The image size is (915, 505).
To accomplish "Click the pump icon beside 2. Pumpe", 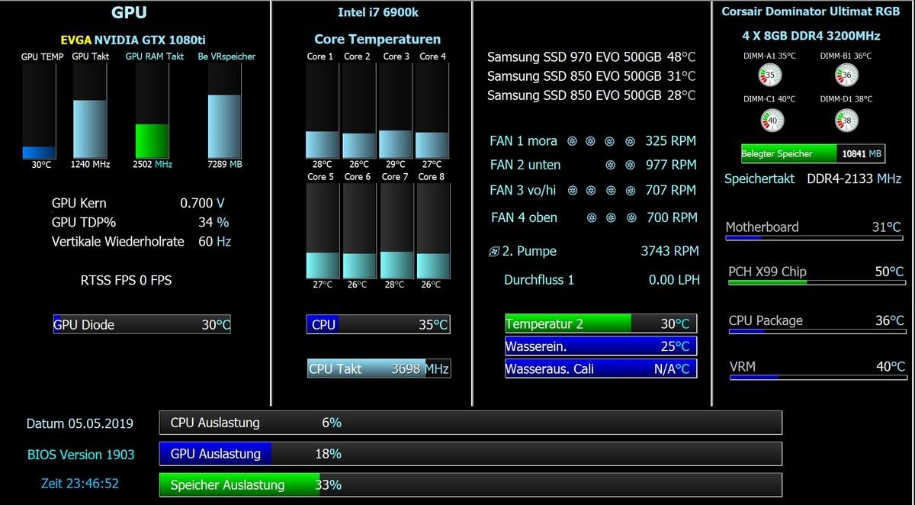I will 493,251.
